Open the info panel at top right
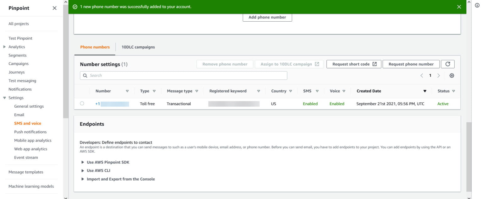Screen dimensions: 483x199 tap(477, 5)
